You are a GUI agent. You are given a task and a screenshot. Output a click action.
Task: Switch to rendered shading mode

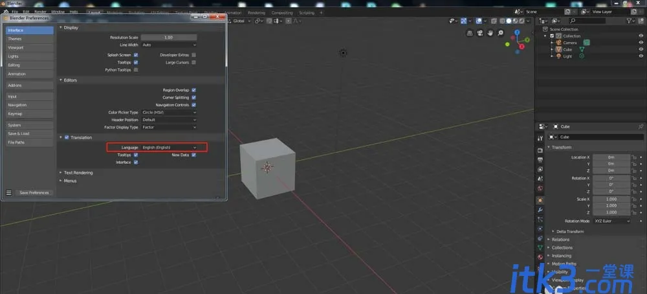tap(521, 21)
